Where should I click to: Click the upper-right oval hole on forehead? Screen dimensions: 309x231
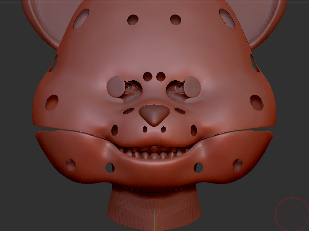point(227,18)
